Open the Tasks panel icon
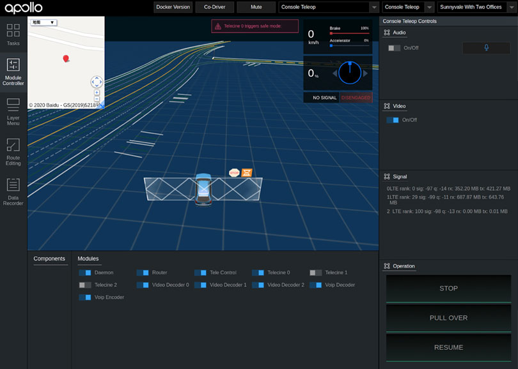Image resolution: width=518 pixels, height=369 pixels. [13, 31]
